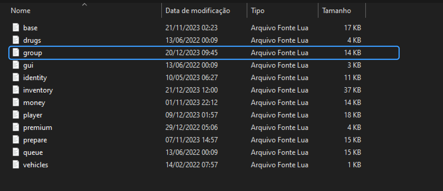Sort by Data de modificação column
The image size is (443, 191).
tap(197, 11)
